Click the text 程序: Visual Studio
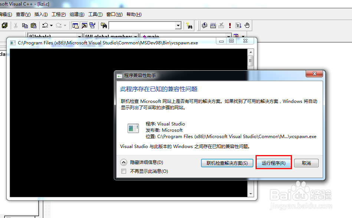This screenshot has width=352, height=218. click(x=165, y=124)
